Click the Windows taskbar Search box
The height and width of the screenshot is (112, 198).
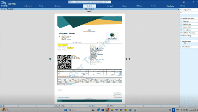point(80,110)
